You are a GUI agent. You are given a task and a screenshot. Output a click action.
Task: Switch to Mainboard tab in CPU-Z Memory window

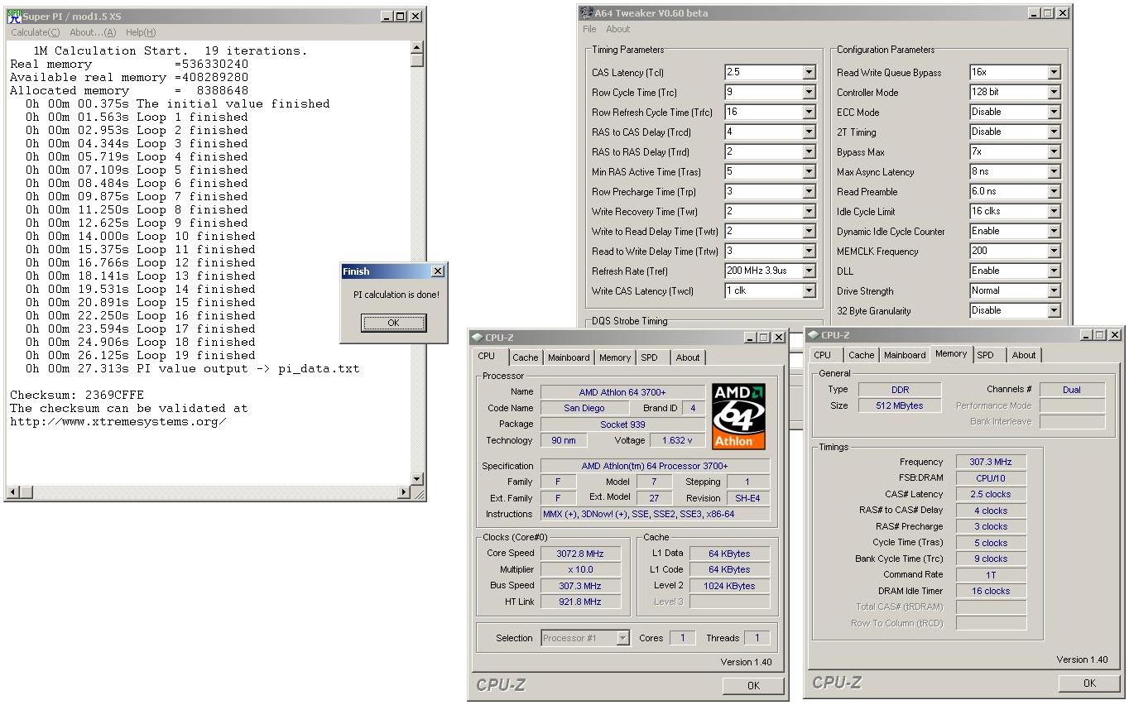tap(905, 355)
